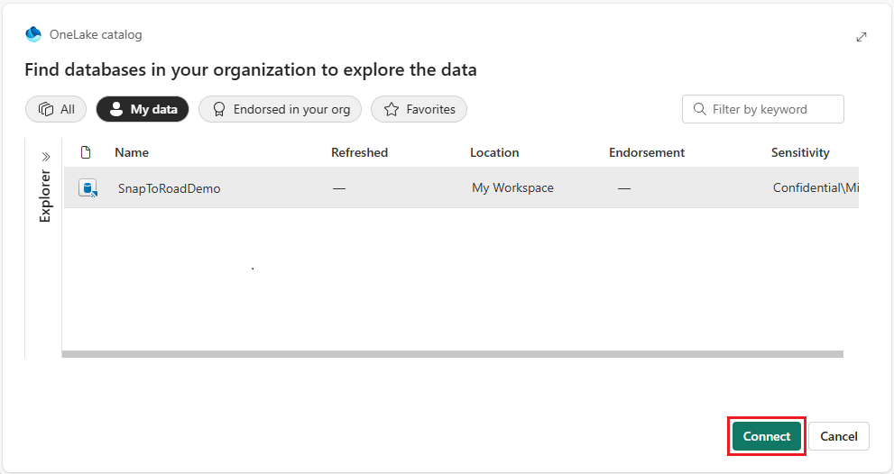894x474 pixels.
Task: Sort by the Name column header
Action: point(132,152)
